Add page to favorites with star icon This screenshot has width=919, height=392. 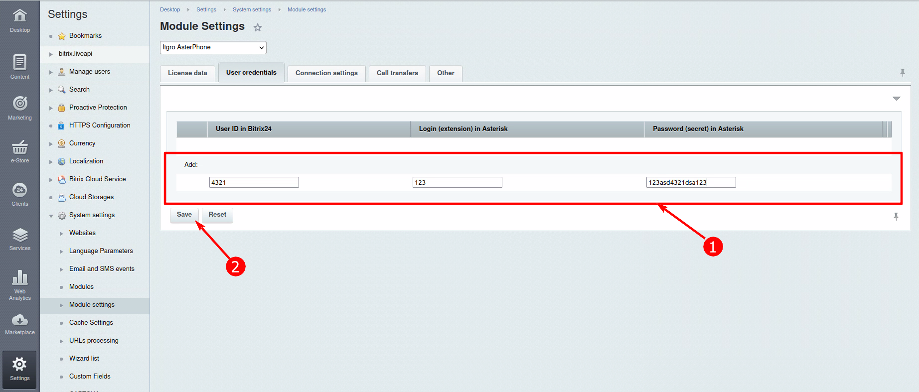point(258,27)
